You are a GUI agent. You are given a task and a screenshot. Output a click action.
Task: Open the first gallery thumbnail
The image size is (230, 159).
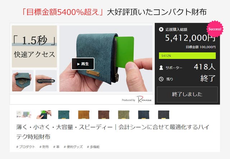click(24, 114)
